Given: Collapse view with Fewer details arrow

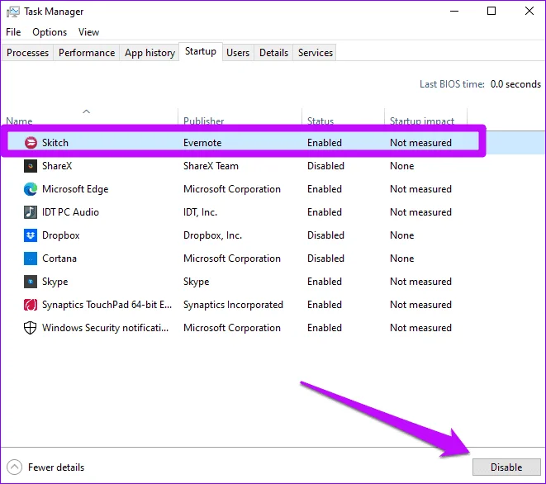Looking at the screenshot, I should [14, 467].
